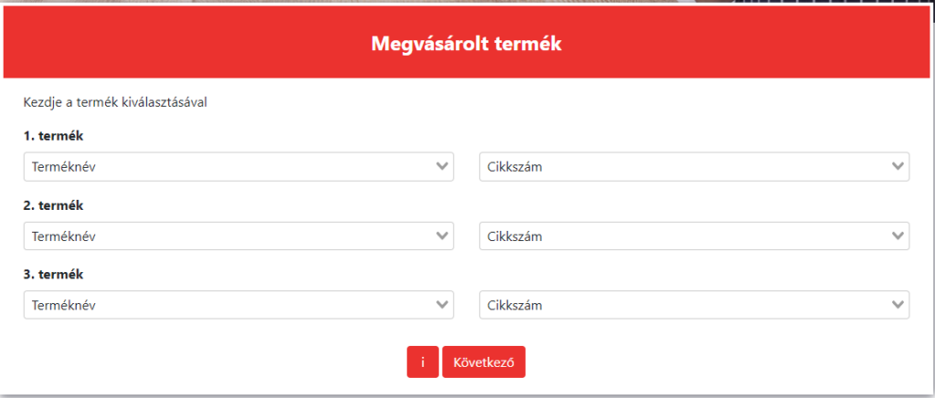Click the "1. termék" label
The width and height of the screenshot is (935, 398).
tap(53, 136)
